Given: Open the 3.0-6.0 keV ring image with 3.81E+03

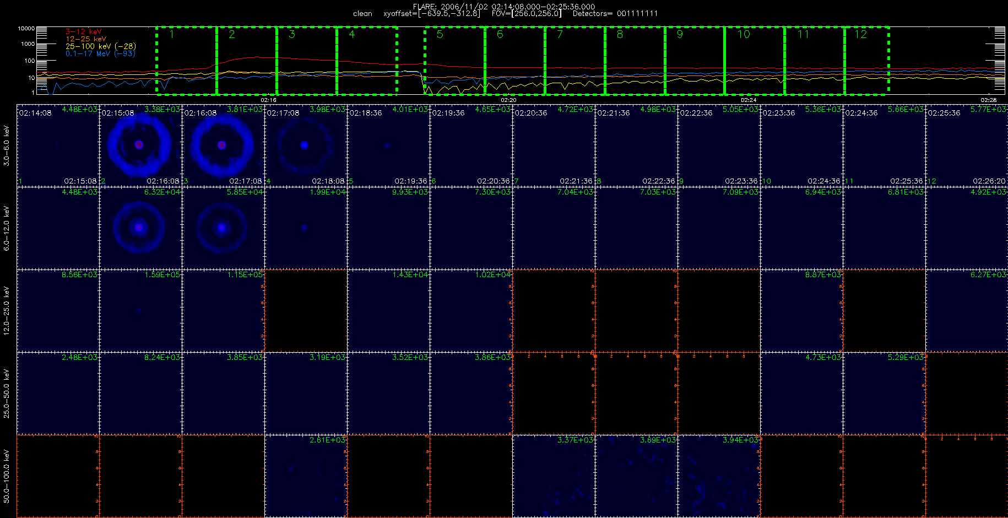Looking at the screenshot, I should click(223, 145).
